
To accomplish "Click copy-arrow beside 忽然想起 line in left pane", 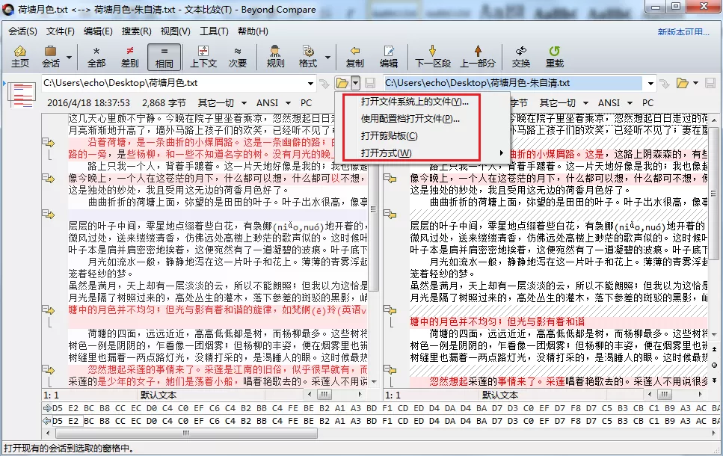I will click(x=49, y=370).
